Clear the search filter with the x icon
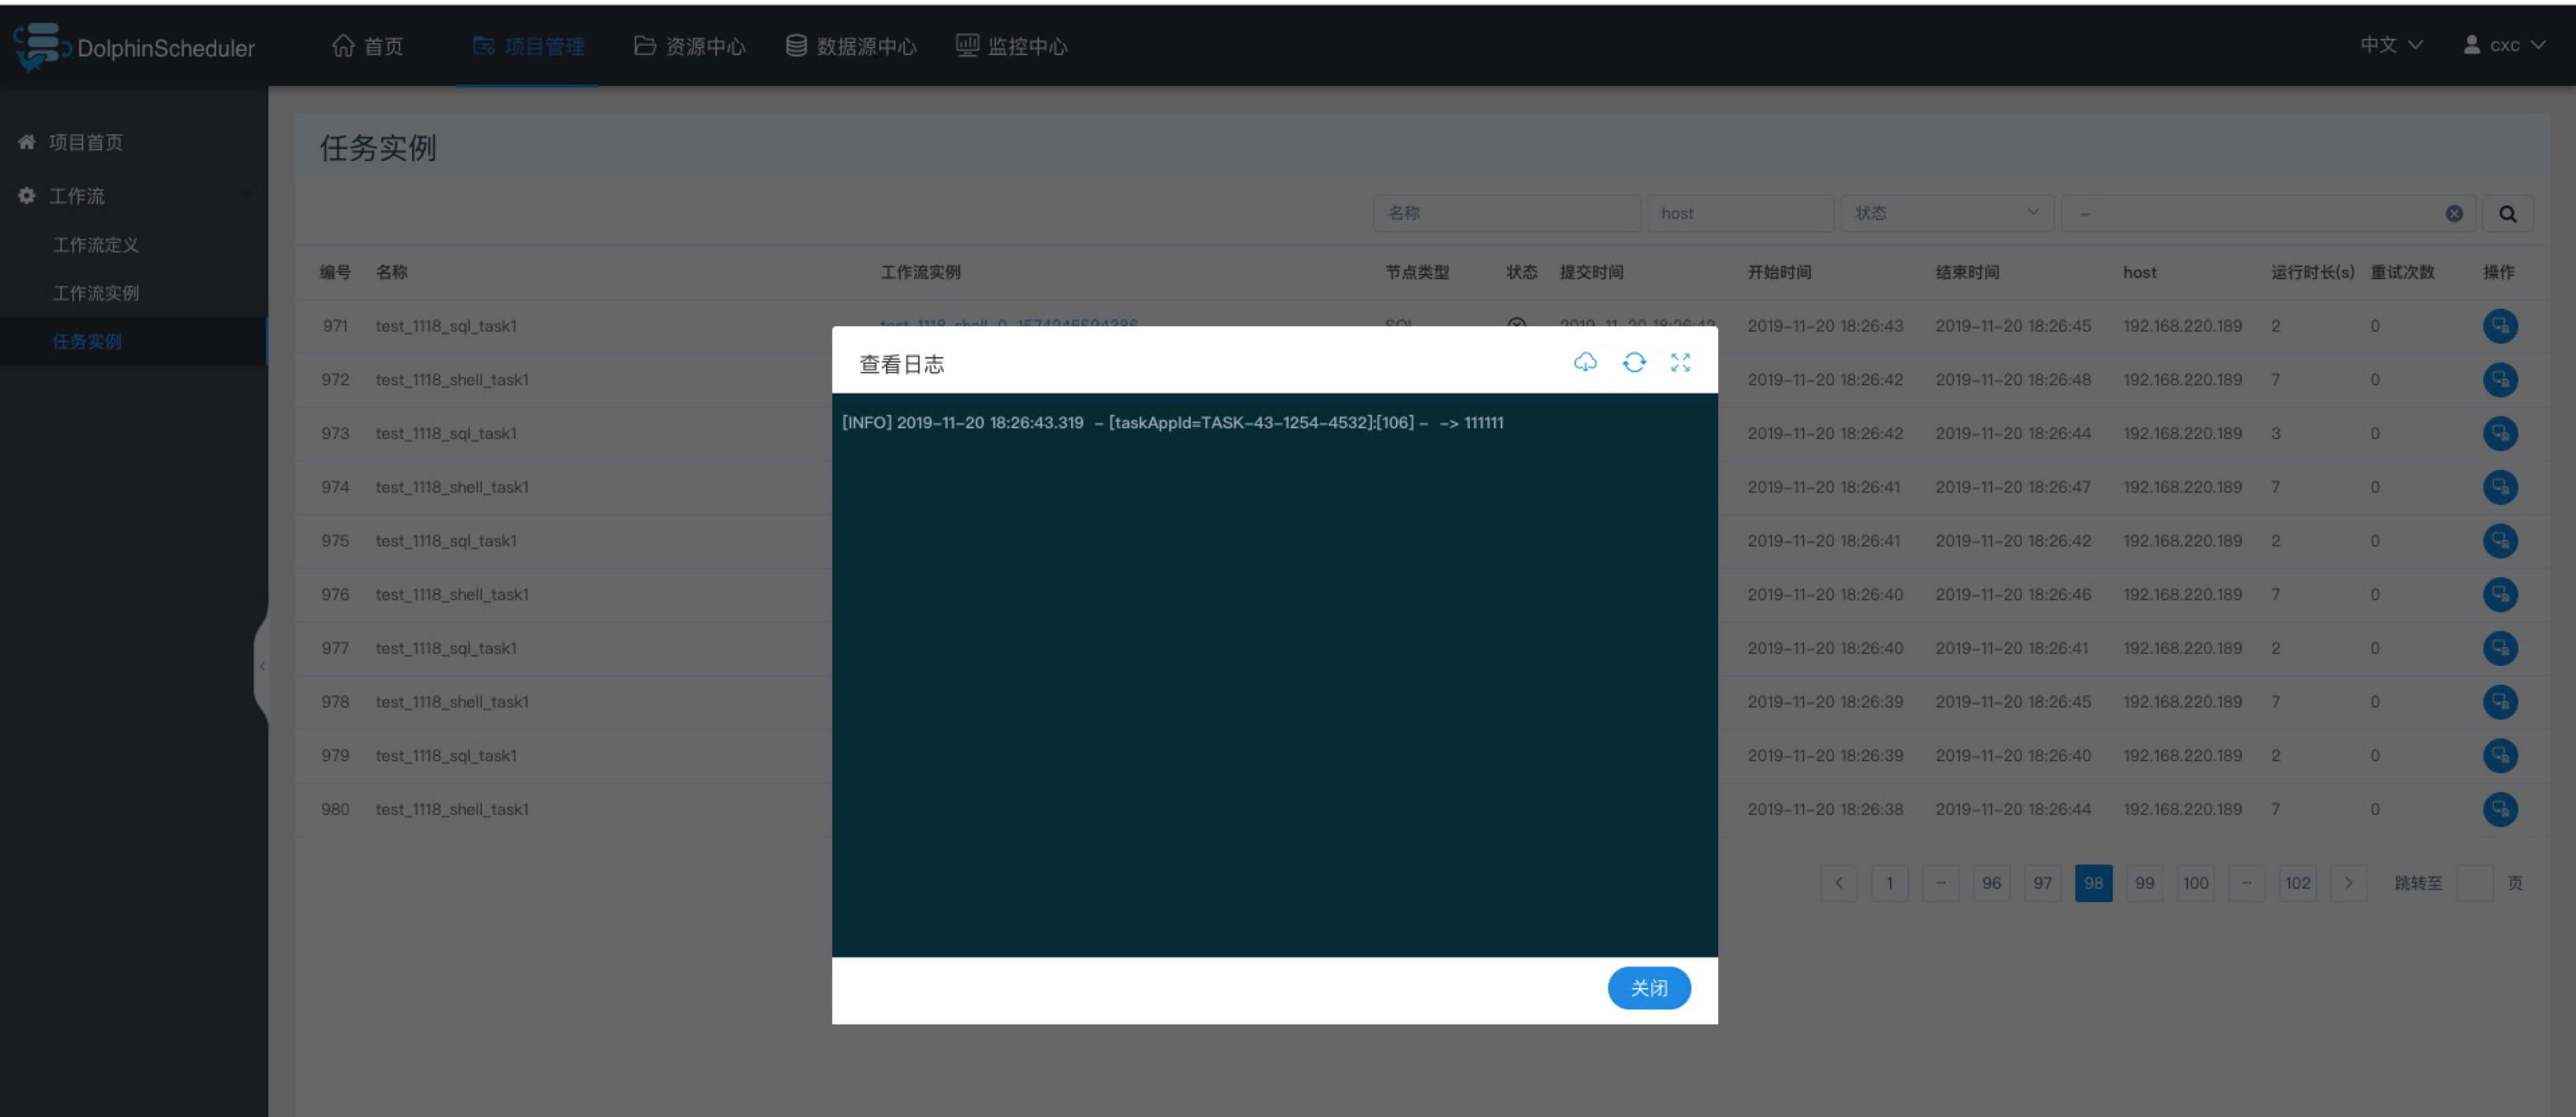The width and height of the screenshot is (2576, 1117). pos(2454,212)
